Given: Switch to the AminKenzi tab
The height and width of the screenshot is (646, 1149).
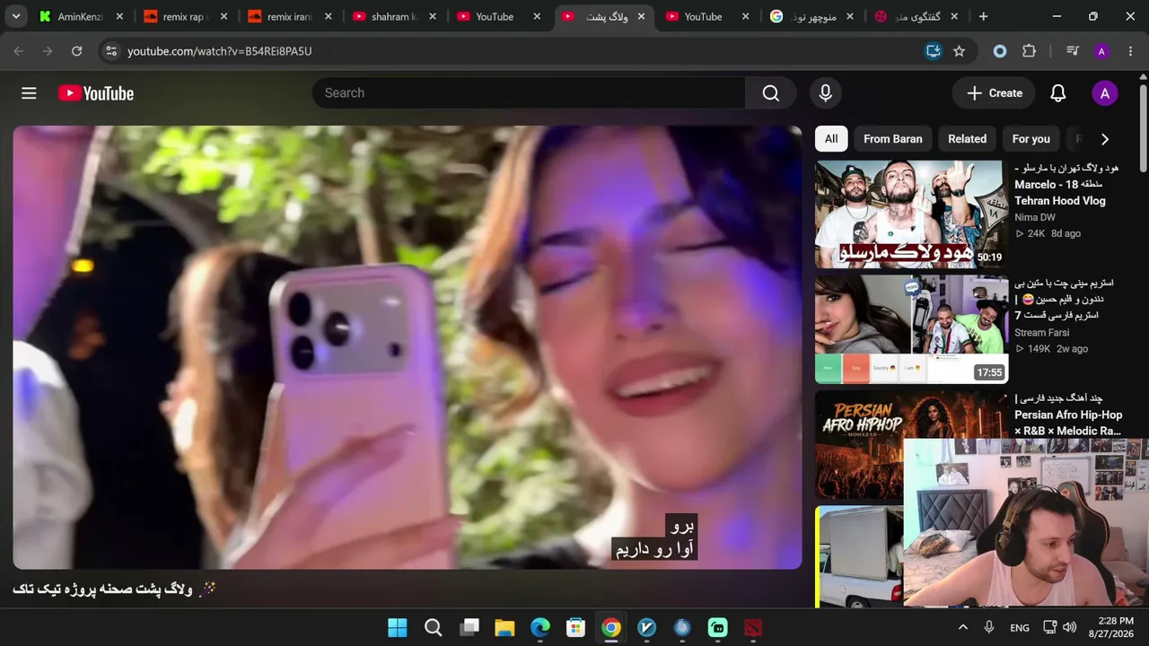Looking at the screenshot, I should [82, 16].
